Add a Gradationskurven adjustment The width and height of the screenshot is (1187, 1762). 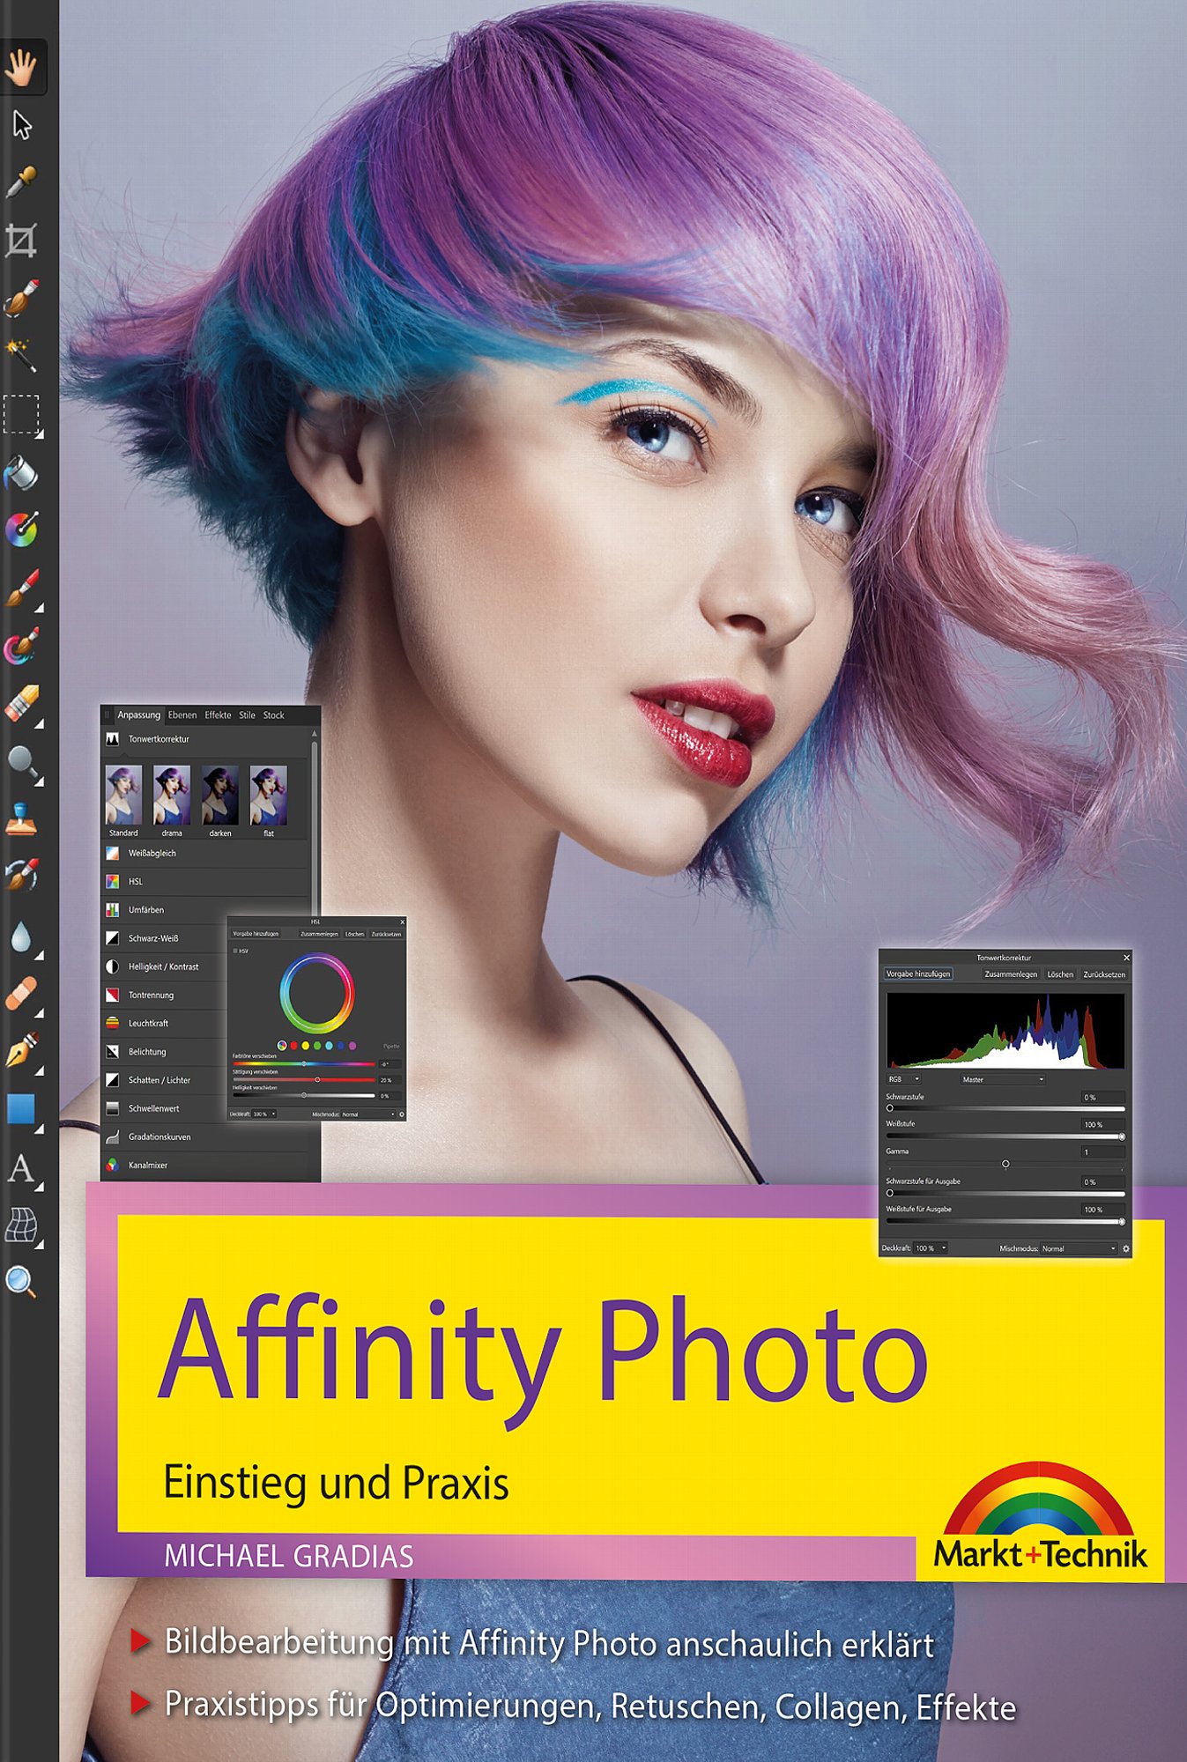pos(205,1136)
